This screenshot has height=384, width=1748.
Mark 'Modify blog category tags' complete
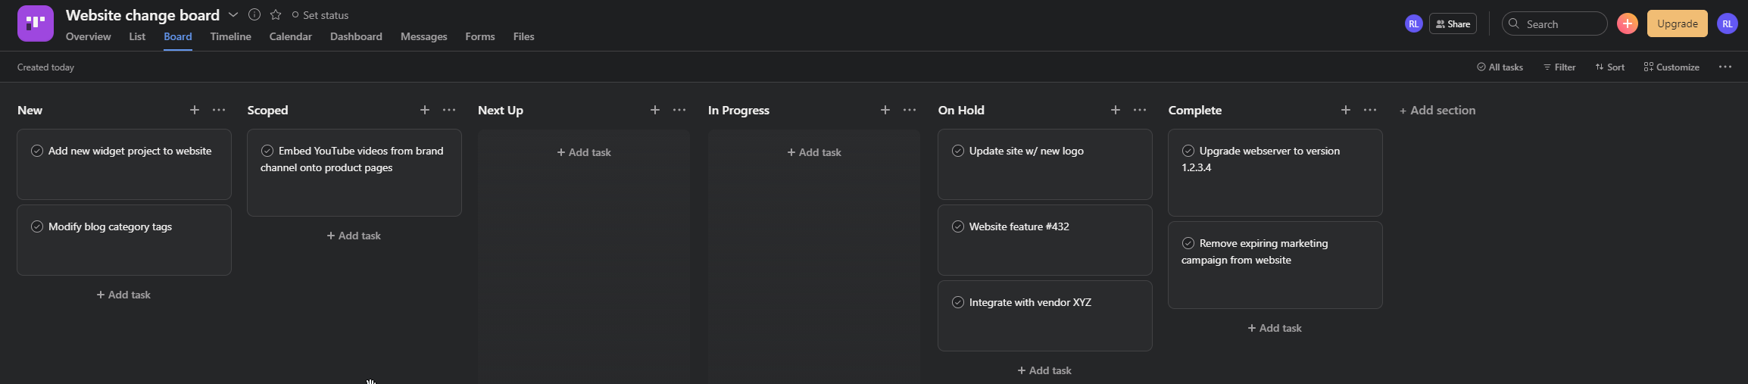pyautogui.click(x=37, y=226)
